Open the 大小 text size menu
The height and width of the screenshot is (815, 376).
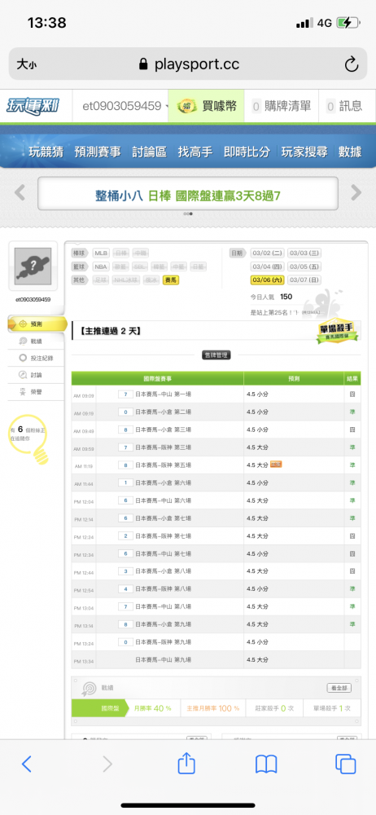pyautogui.click(x=27, y=64)
